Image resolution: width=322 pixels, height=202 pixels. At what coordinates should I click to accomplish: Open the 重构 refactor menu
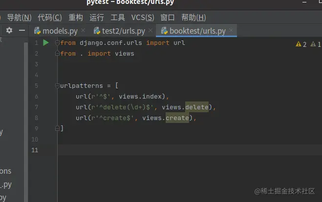(x=76, y=18)
